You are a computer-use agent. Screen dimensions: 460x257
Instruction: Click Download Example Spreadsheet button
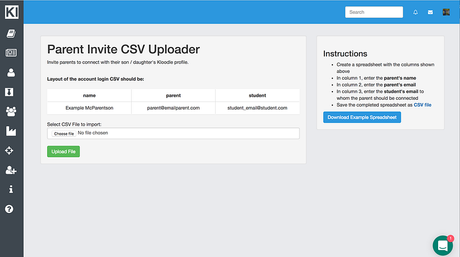click(x=362, y=118)
